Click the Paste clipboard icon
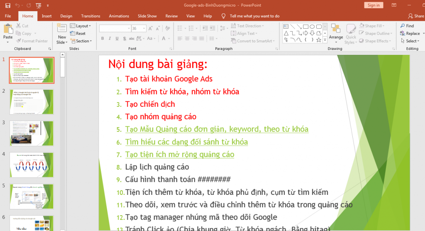Viewport: 425px width, 231px height. [8, 29]
